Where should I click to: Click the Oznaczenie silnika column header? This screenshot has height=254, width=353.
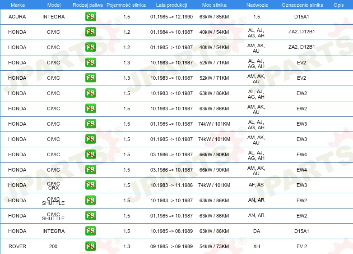point(302,5)
